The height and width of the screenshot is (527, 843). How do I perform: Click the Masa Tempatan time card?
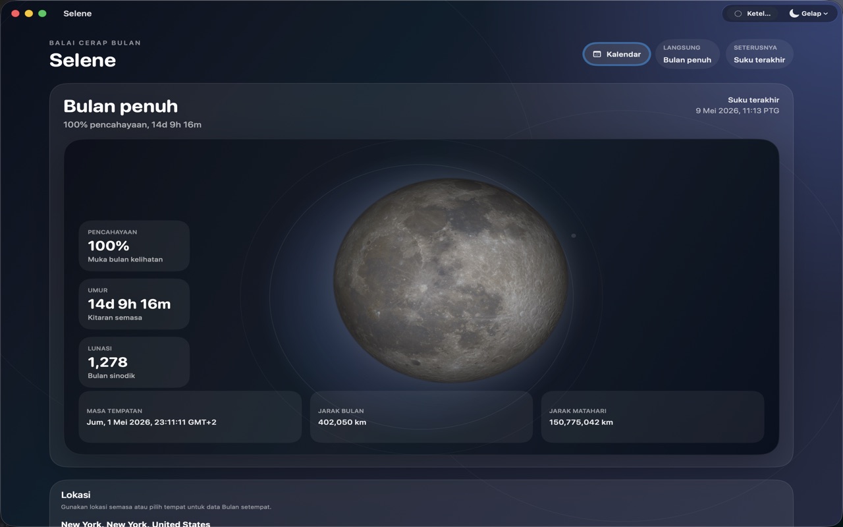coord(190,416)
